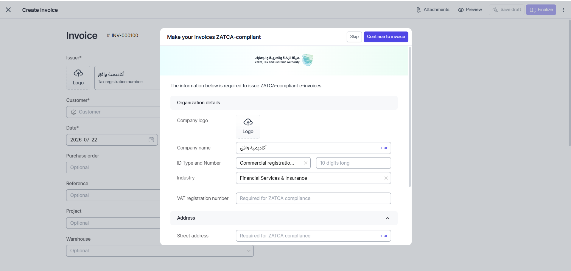Skip the ZATCA compliance dialog
The width and height of the screenshot is (571, 271).
click(354, 37)
